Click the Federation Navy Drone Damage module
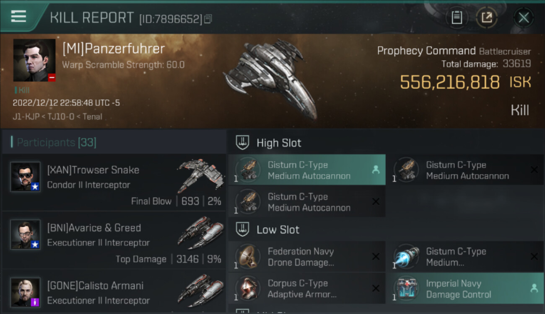 [307, 257]
